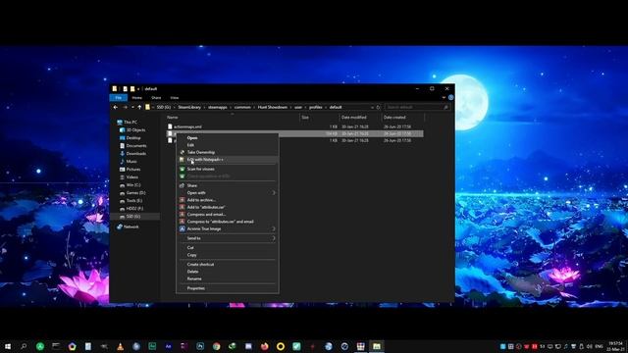Choose Compress and email... entry
This screenshot has width=628, height=353.
(x=228, y=215)
